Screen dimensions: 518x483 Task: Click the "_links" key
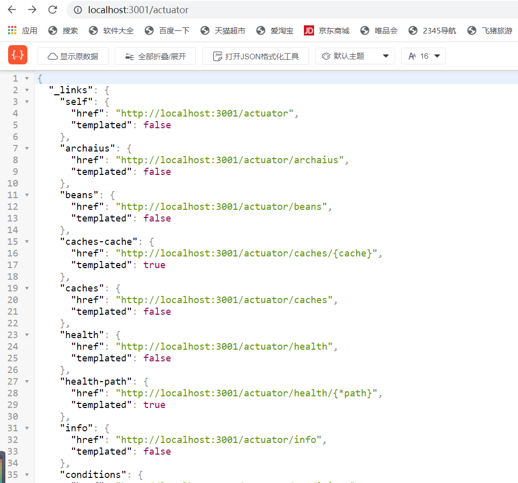[x=71, y=90]
